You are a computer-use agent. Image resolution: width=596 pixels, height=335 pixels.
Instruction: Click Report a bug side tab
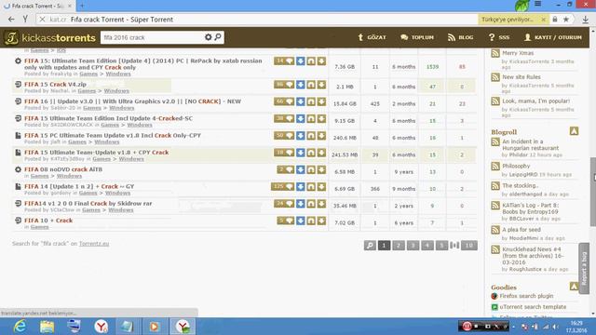(x=584, y=268)
